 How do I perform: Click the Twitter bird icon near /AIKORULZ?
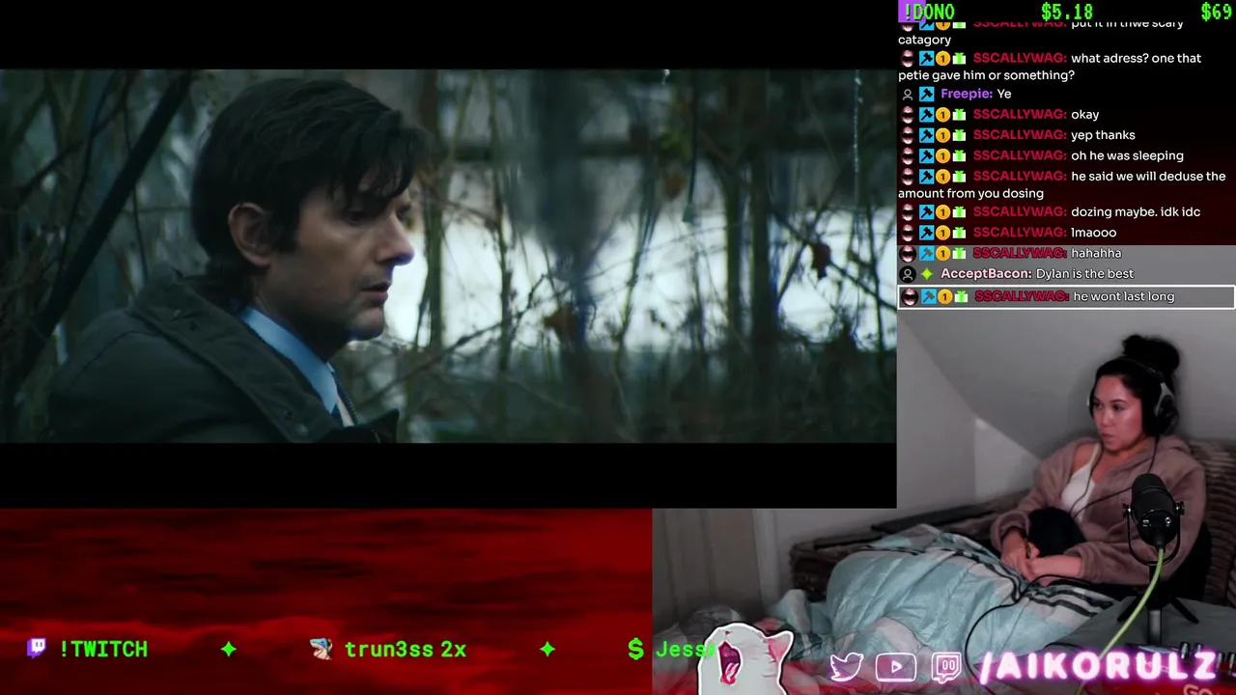[846, 667]
